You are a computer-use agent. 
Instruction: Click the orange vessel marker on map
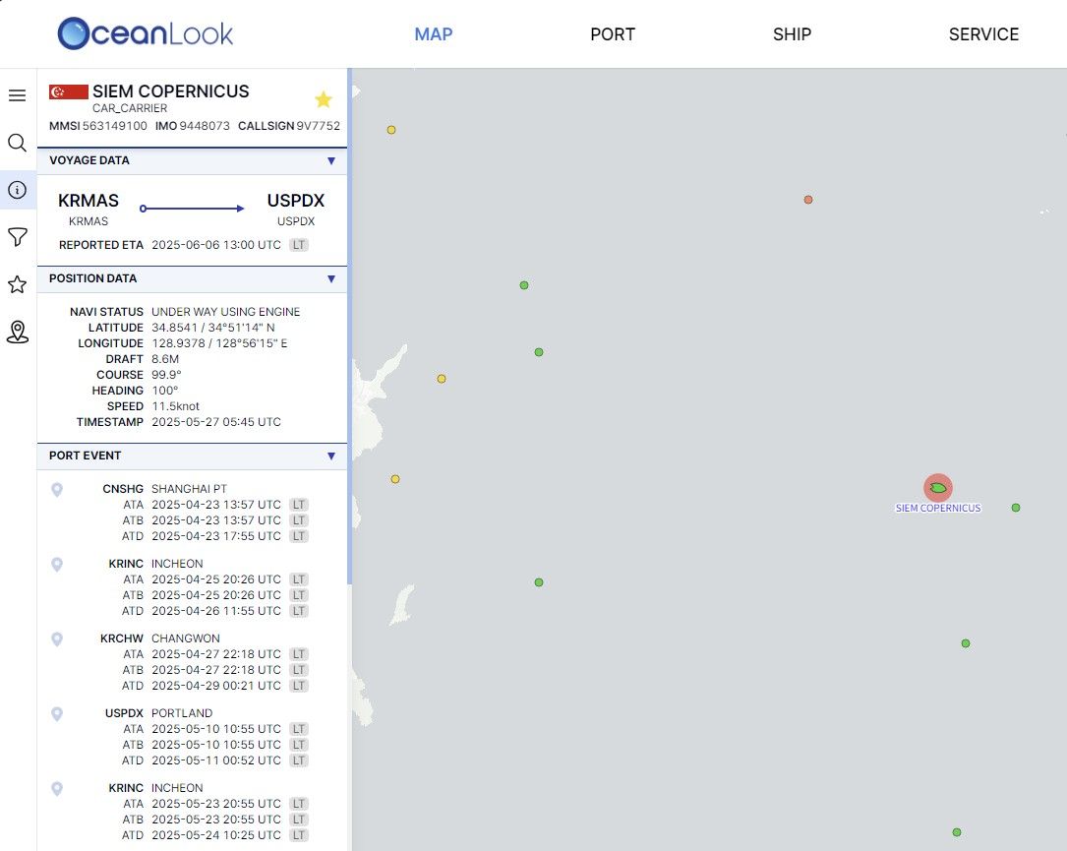(x=808, y=200)
